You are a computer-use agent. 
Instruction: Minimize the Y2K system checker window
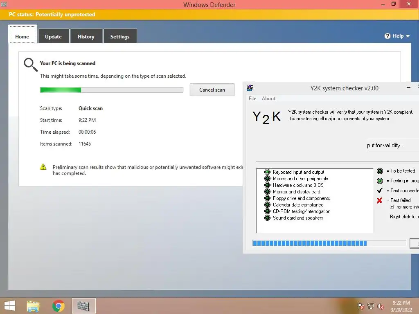[409, 87]
